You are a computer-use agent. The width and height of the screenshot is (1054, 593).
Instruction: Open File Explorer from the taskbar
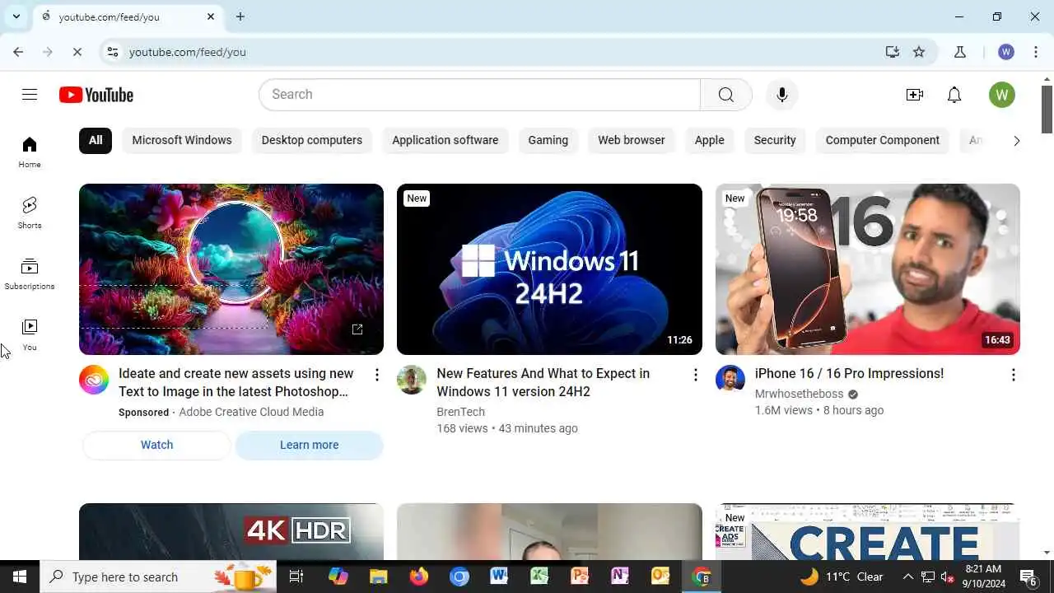tap(379, 577)
